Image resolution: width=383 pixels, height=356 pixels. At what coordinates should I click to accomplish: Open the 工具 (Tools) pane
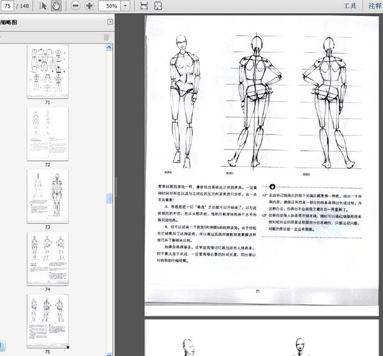tap(349, 6)
